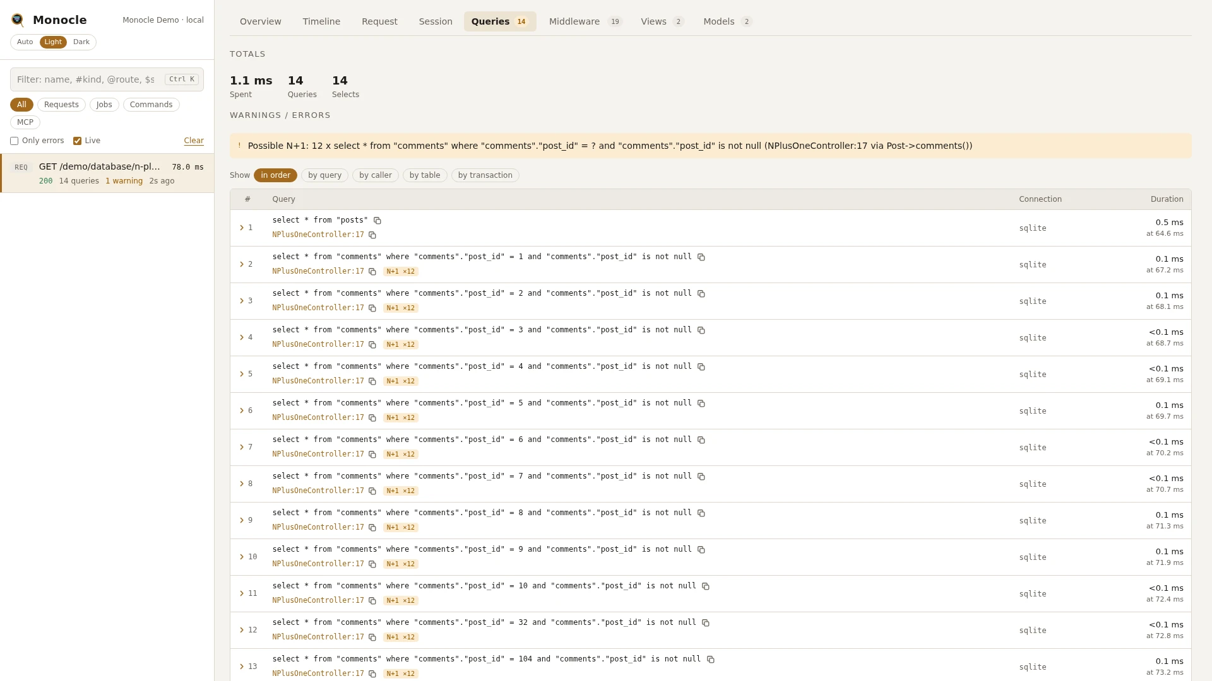
Task: Show queries grouped by query
Action: tap(324, 175)
